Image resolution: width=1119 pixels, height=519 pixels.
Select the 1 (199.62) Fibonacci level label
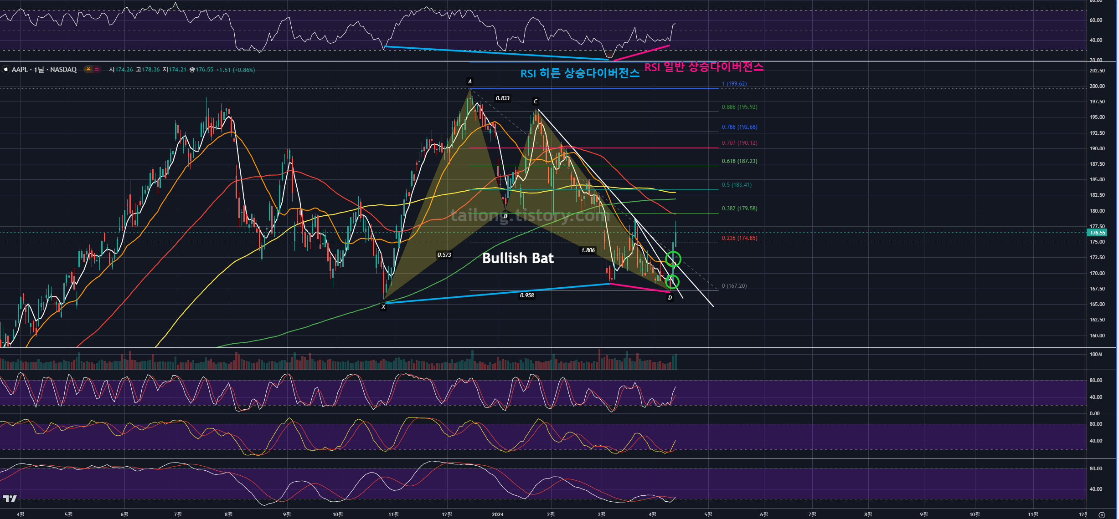click(734, 84)
